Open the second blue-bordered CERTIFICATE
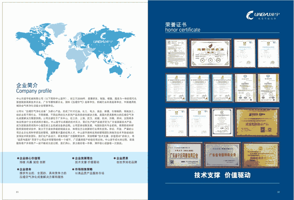The height and width of the screenshot is (200, 294). click(199, 88)
